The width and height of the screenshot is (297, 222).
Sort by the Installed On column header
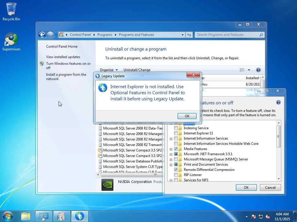(x=253, y=78)
